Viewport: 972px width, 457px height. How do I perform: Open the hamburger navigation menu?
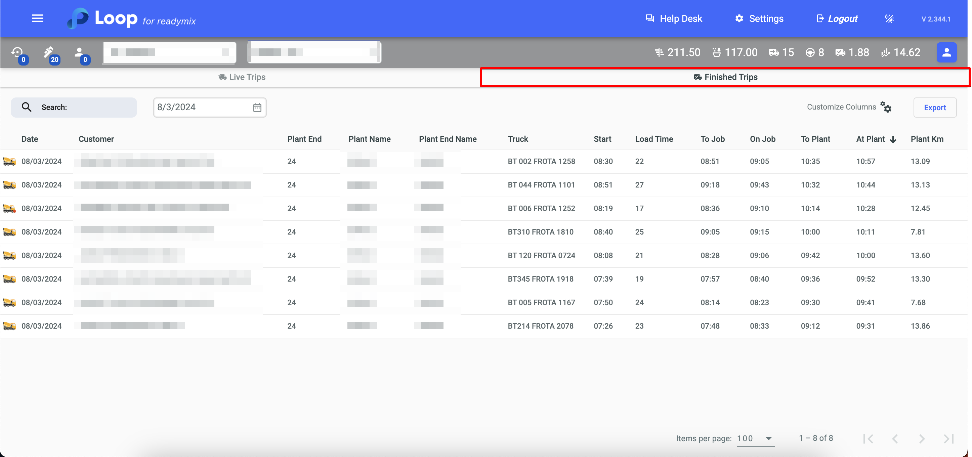(37, 18)
